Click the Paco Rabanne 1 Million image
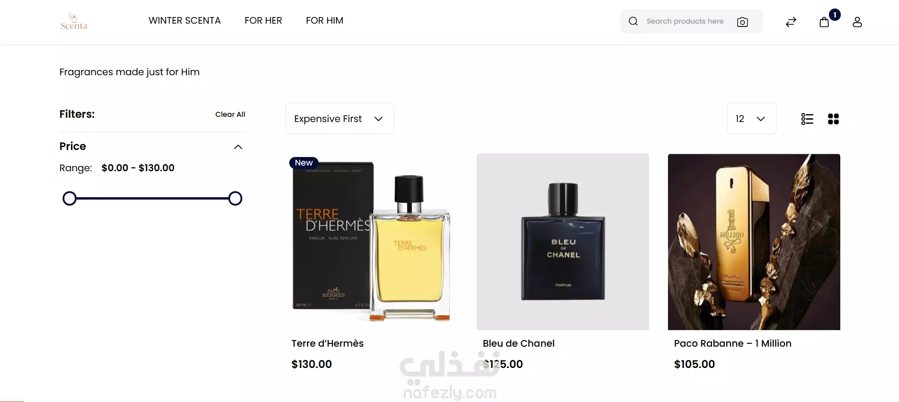899x402 pixels. pyautogui.click(x=754, y=242)
